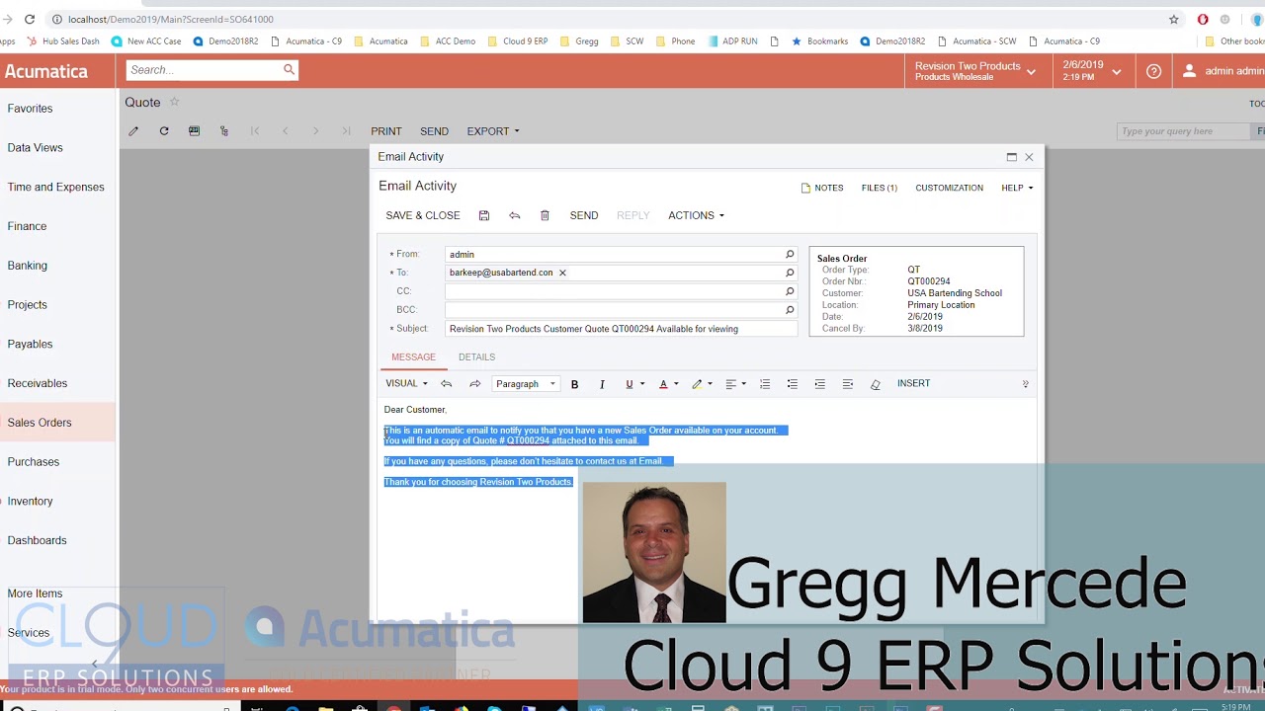Click the save icon in Email Activity toolbar
The height and width of the screenshot is (711, 1265).
[483, 215]
